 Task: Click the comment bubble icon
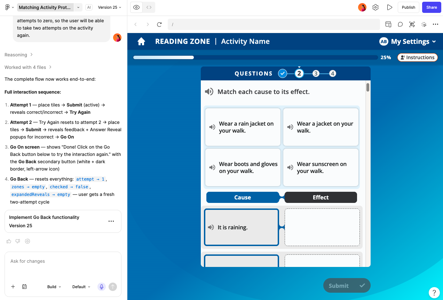pos(400,24)
